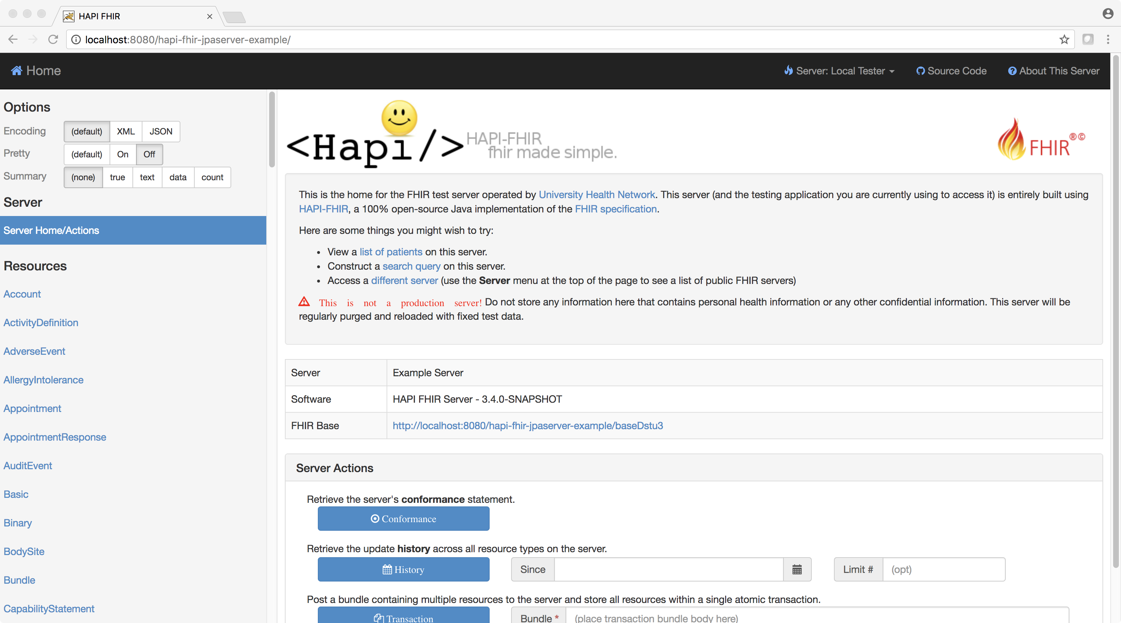Open the Chrome three-dot menu
The image size is (1121, 623).
[1107, 40]
